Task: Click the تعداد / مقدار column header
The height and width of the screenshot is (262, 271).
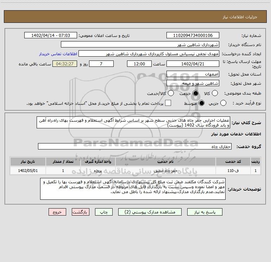Action: [x=63, y=162]
